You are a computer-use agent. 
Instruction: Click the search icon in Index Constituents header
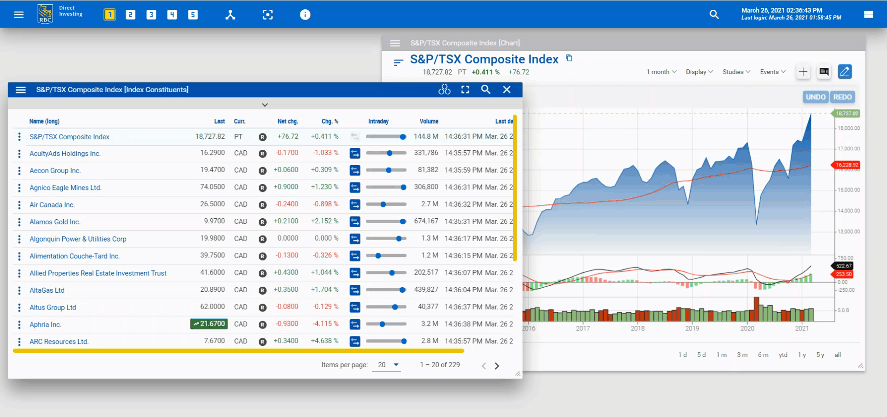(485, 89)
